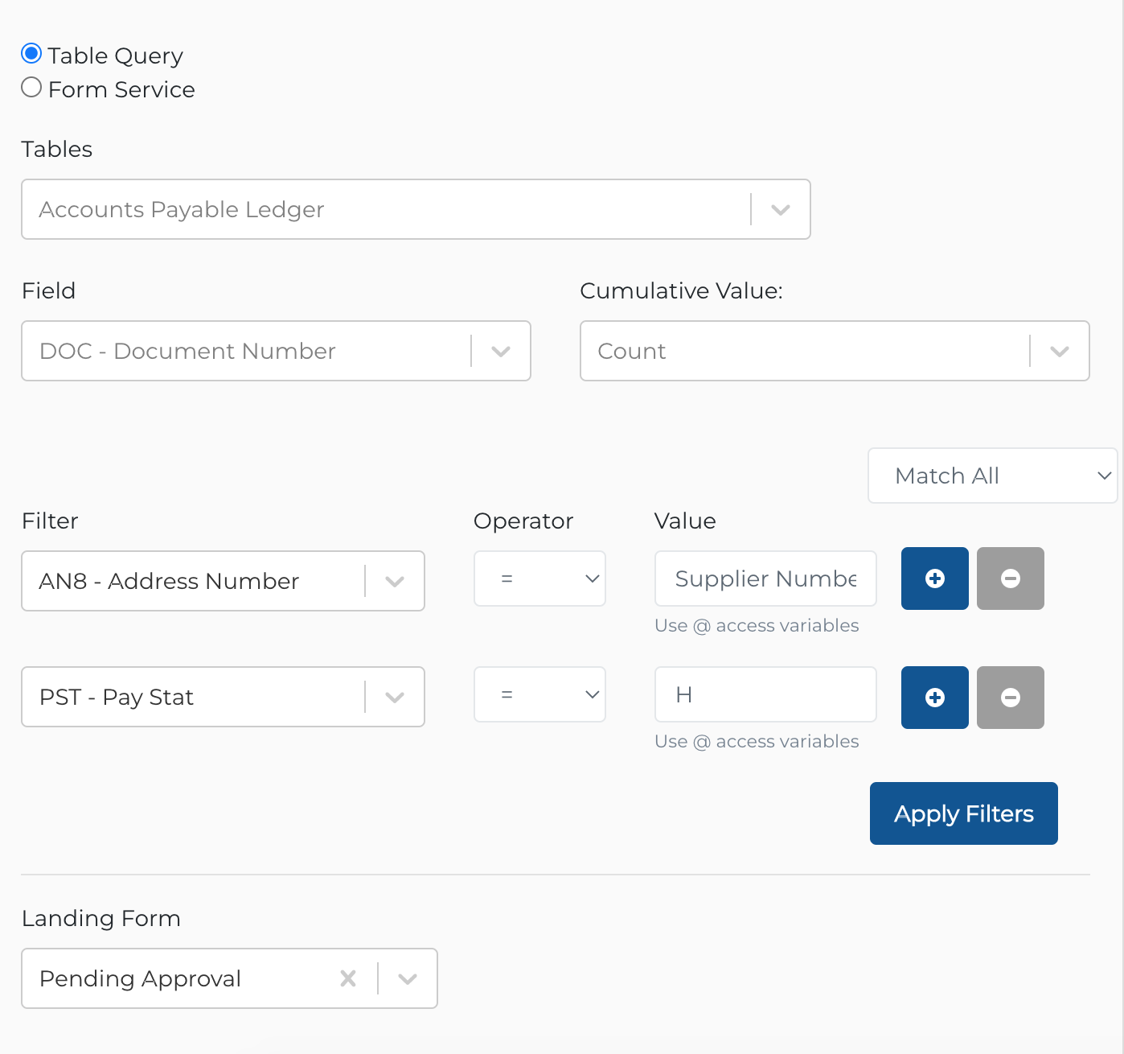Add a filter after the PST row

coord(935,698)
